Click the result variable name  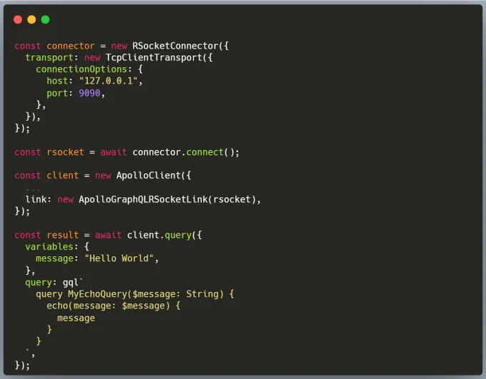(x=63, y=235)
